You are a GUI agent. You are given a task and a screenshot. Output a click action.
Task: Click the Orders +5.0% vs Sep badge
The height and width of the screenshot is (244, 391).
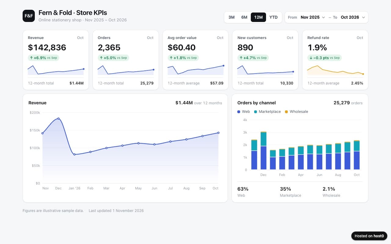pos(113,58)
